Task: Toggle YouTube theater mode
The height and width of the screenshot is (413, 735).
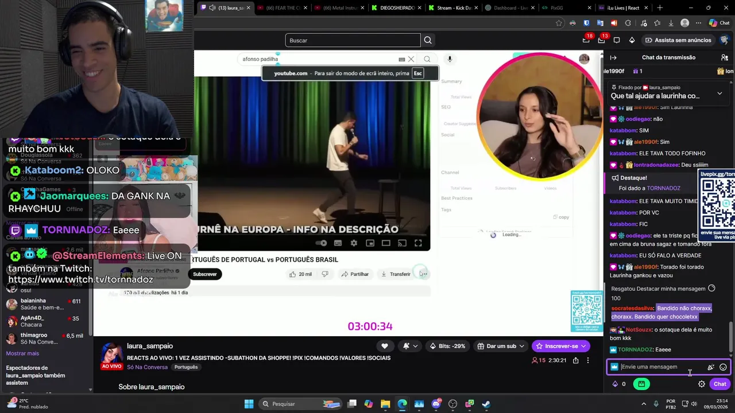Action: click(x=386, y=243)
